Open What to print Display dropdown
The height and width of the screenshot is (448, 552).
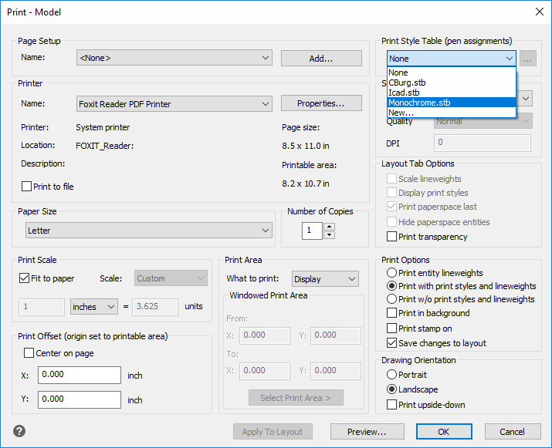[x=325, y=279]
